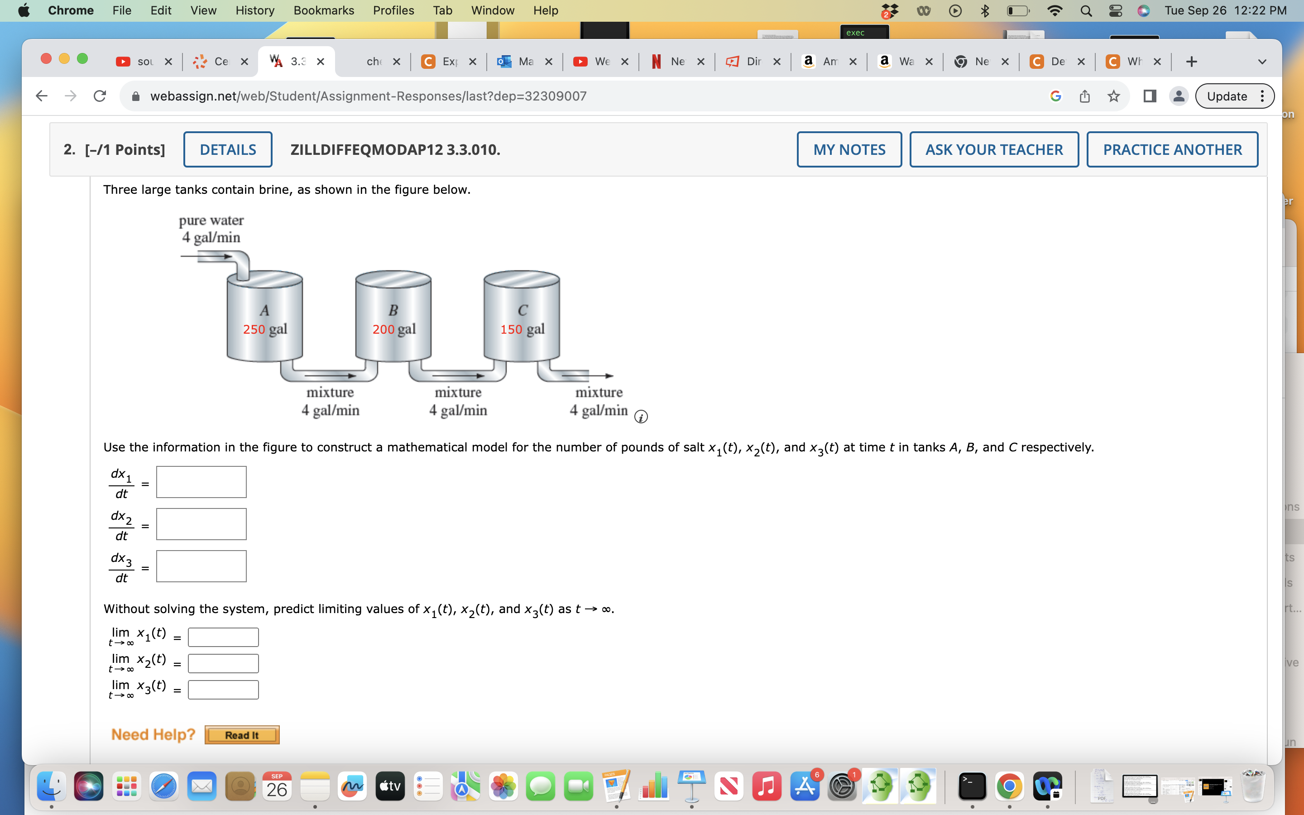Viewport: 1304px width, 815px height.
Task: Click the Bluetooth icon in the menu bar
Action: click(x=984, y=10)
